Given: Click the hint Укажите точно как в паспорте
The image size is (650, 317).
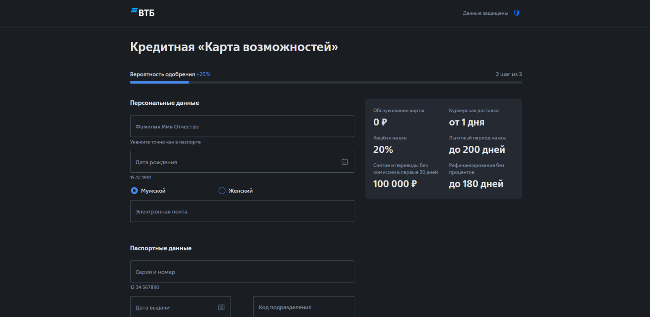Looking at the screenshot, I should 165,142.
